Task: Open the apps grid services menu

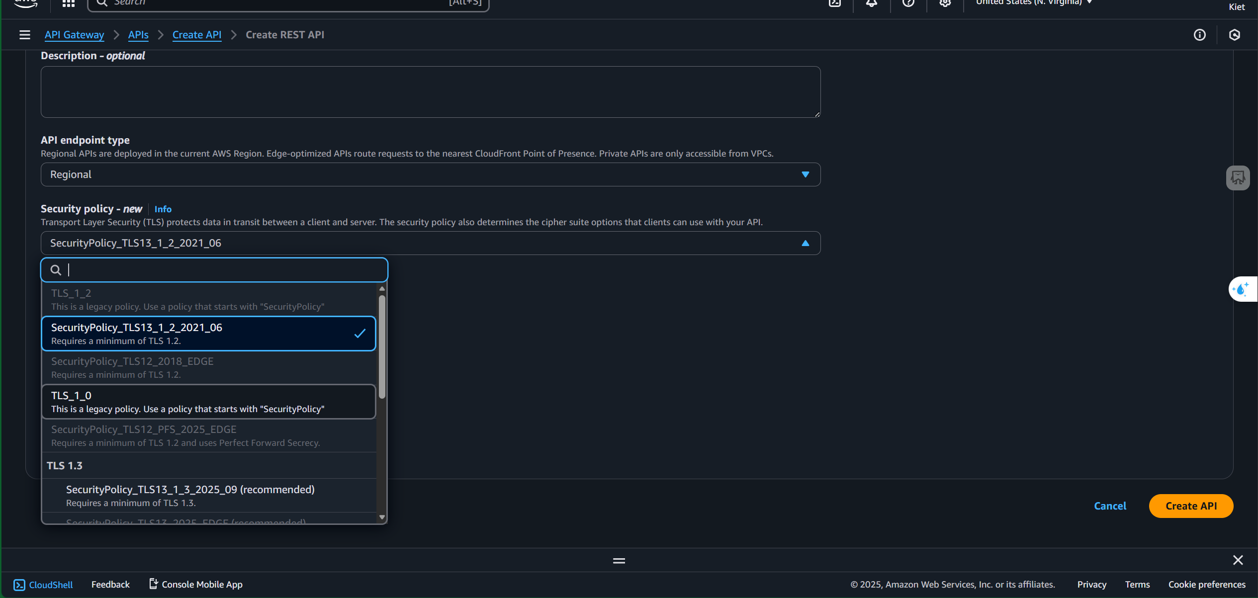Action: pos(69,3)
